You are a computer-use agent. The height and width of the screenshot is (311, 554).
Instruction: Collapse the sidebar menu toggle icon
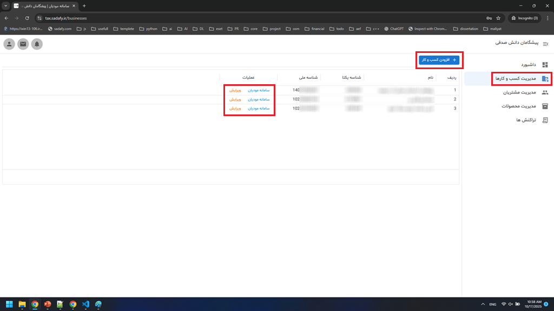pos(545,44)
